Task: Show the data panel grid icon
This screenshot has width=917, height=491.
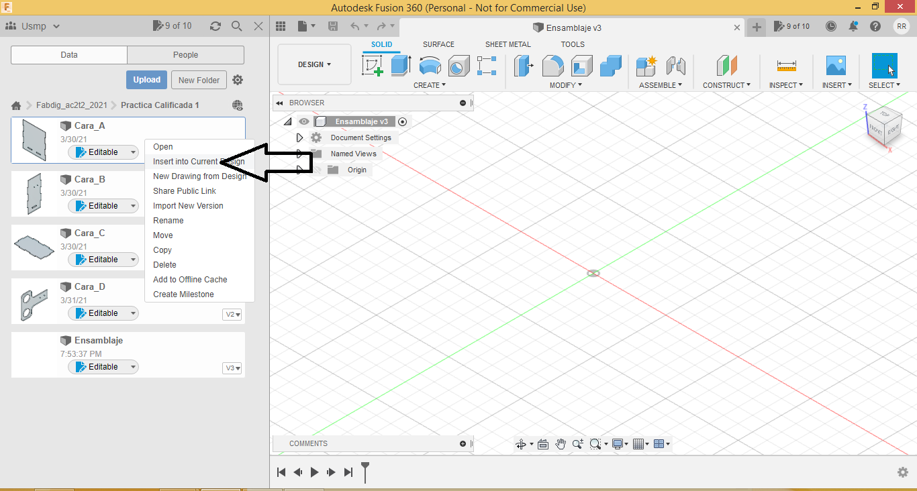Action: [281, 26]
